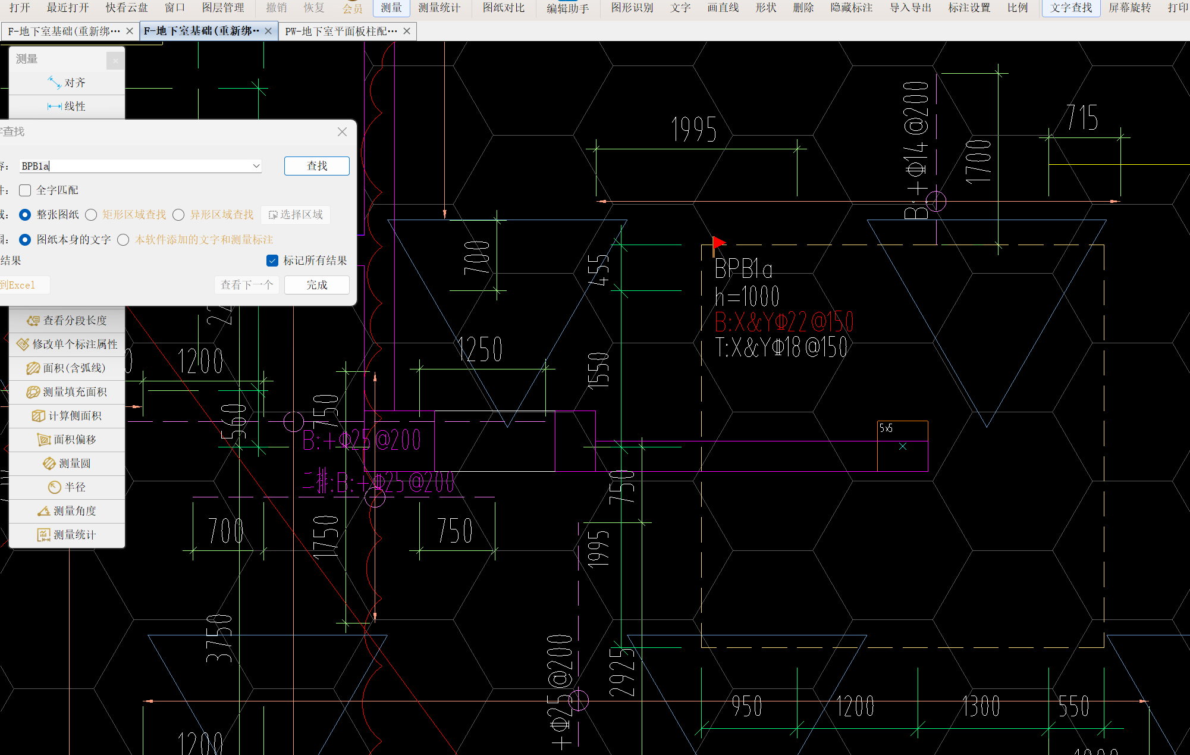
Task: Click the 半径 radius tool icon
Action: (54, 487)
